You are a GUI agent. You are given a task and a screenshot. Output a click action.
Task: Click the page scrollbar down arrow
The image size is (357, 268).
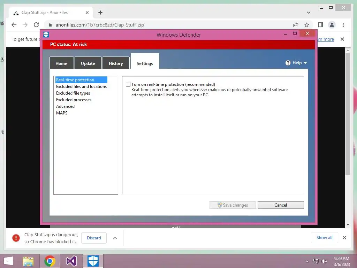tap(348, 225)
